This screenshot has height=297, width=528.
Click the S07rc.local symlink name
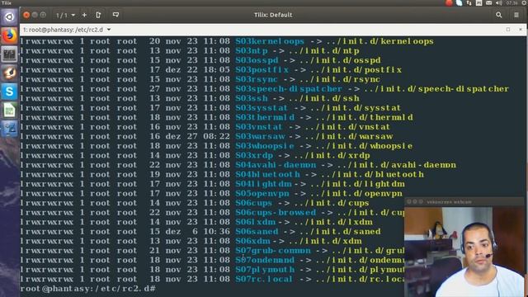[264, 279]
